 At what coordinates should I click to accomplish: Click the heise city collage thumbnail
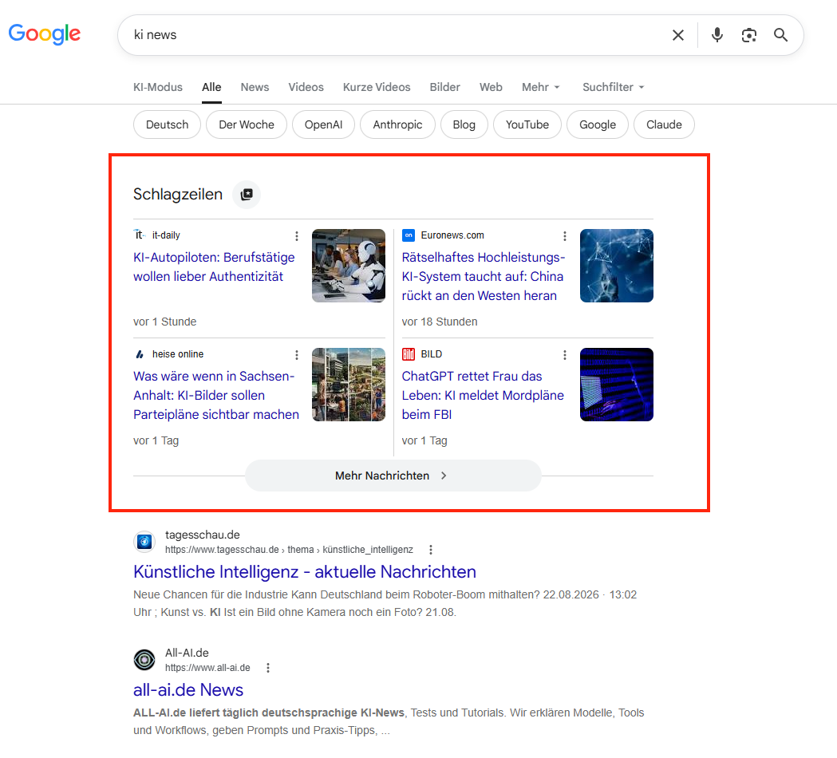pyautogui.click(x=349, y=385)
